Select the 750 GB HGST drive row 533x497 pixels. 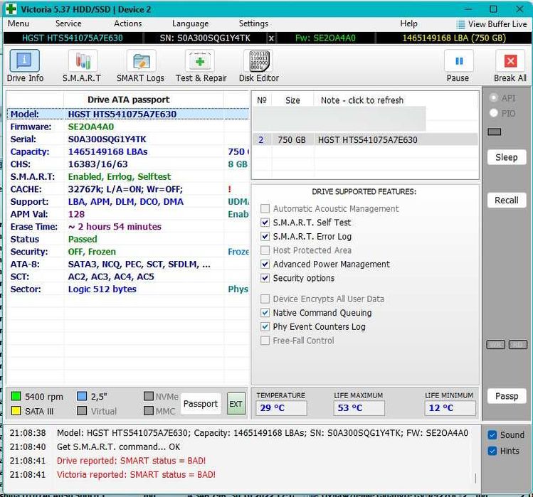[365, 139]
